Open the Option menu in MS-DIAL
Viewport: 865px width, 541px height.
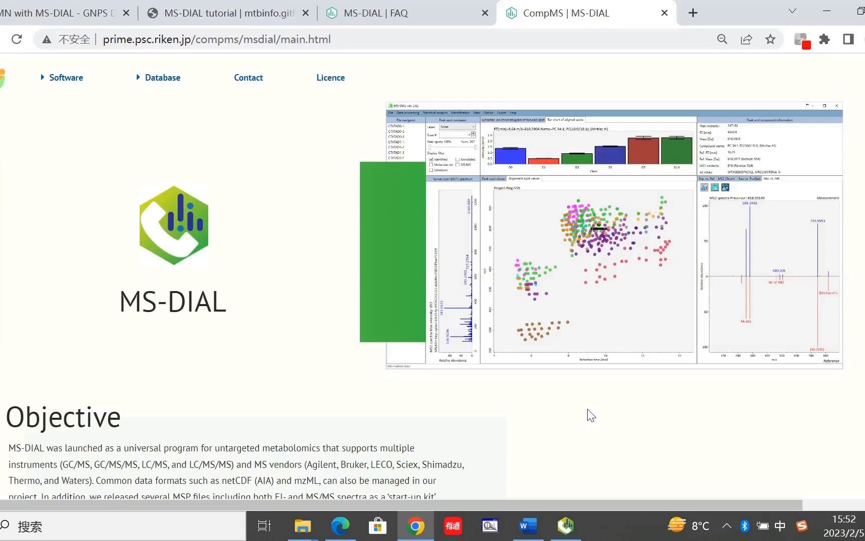pyautogui.click(x=489, y=113)
